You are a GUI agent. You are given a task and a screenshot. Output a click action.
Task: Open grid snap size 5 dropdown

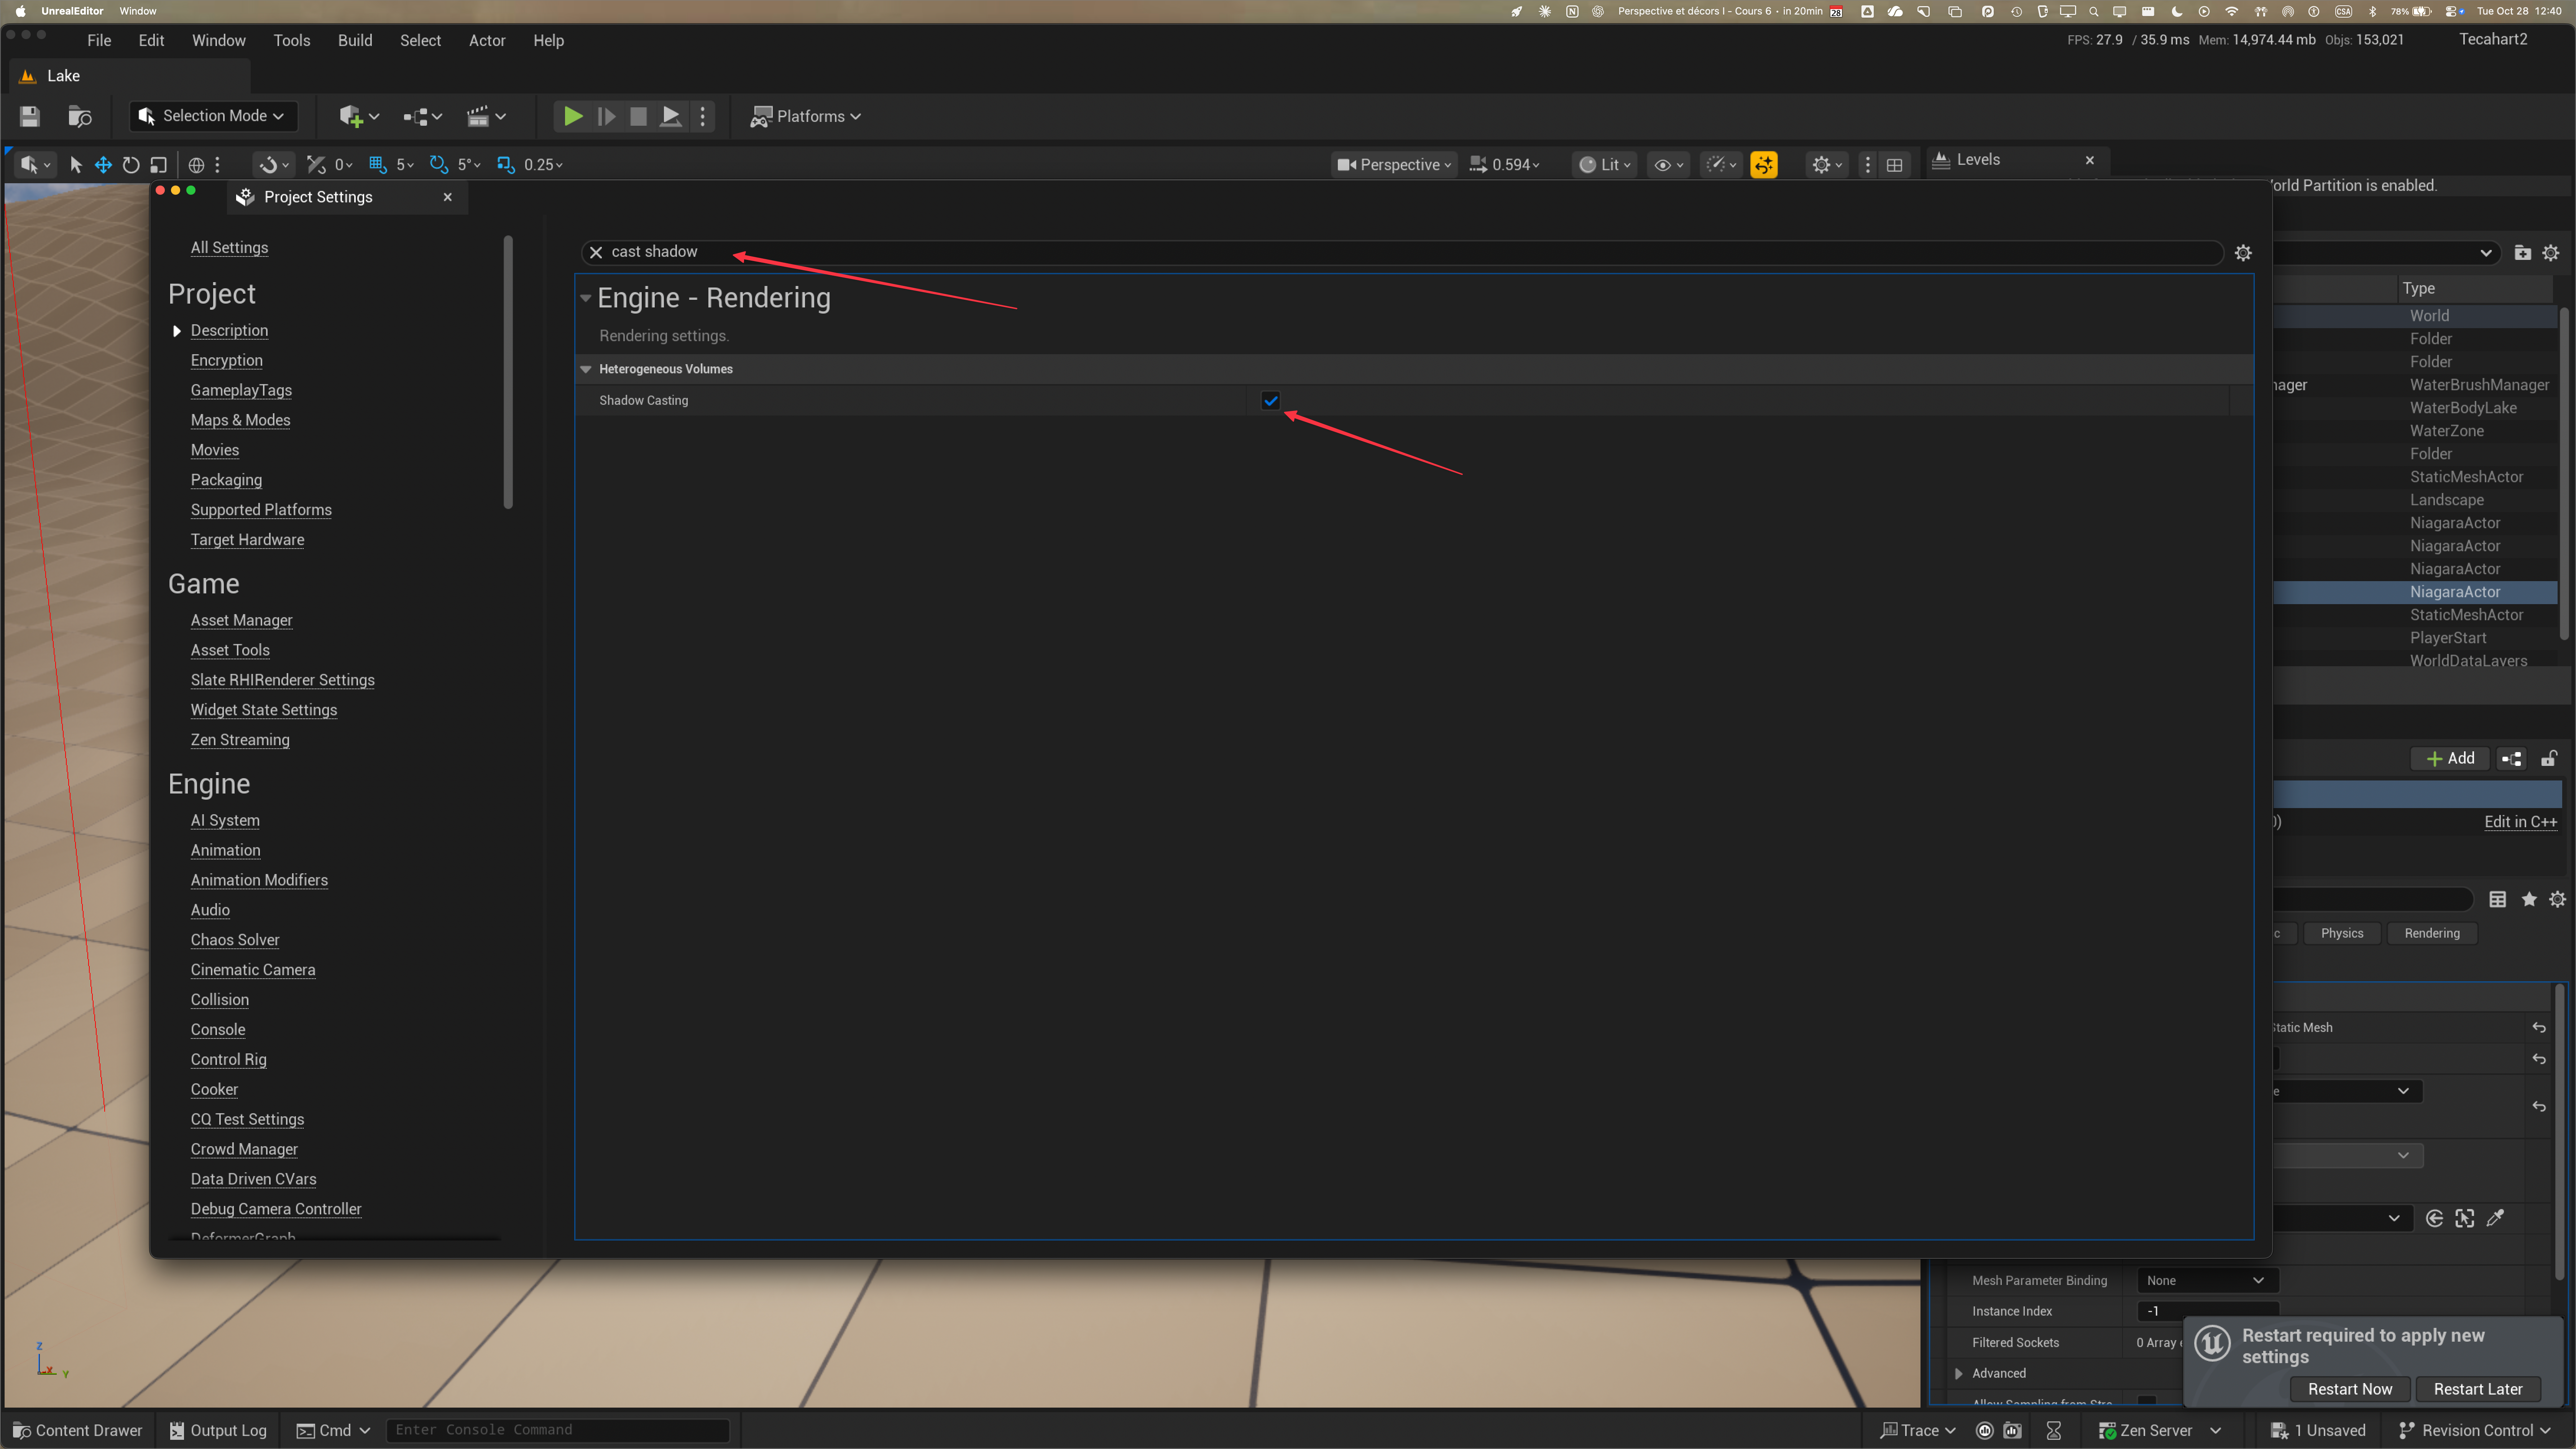click(x=405, y=165)
